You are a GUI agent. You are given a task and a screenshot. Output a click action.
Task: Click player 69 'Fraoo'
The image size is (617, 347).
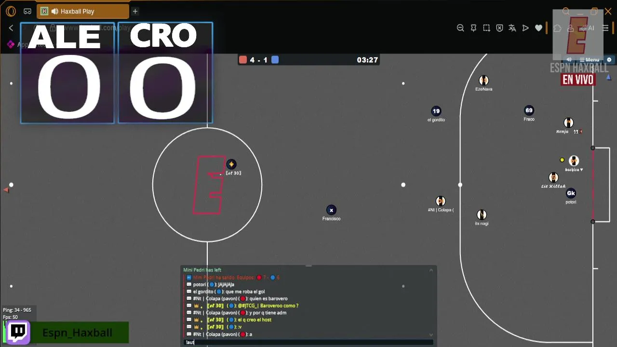(x=529, y=110)
